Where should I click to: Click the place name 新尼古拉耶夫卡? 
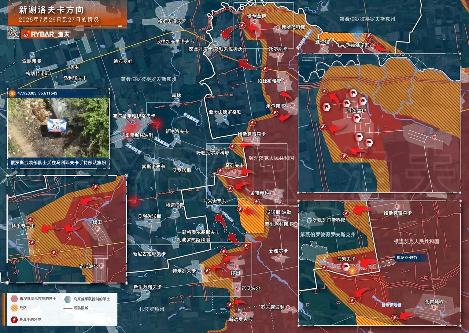point(149,254)
